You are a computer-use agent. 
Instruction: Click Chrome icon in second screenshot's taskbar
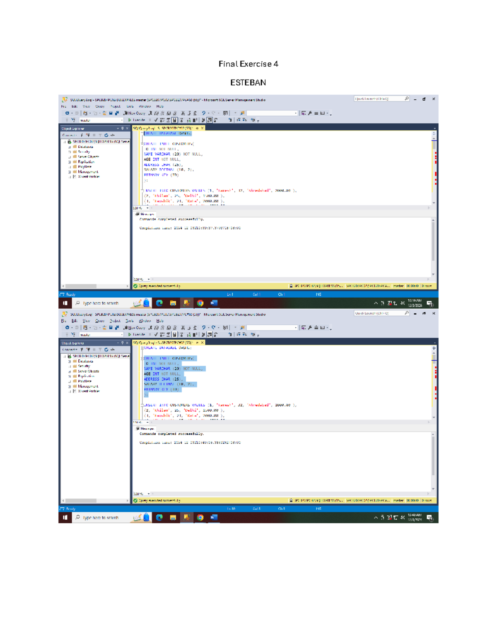click(200, 518)
